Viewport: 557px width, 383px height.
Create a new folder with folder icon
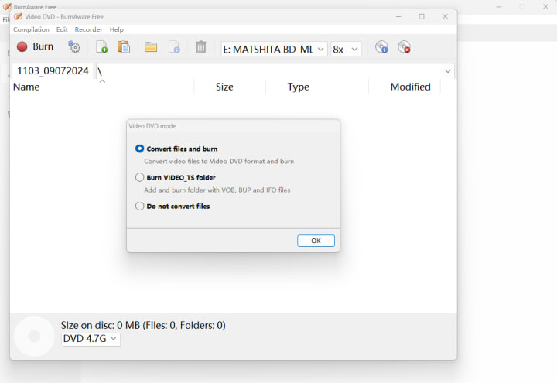pos(151,46)
